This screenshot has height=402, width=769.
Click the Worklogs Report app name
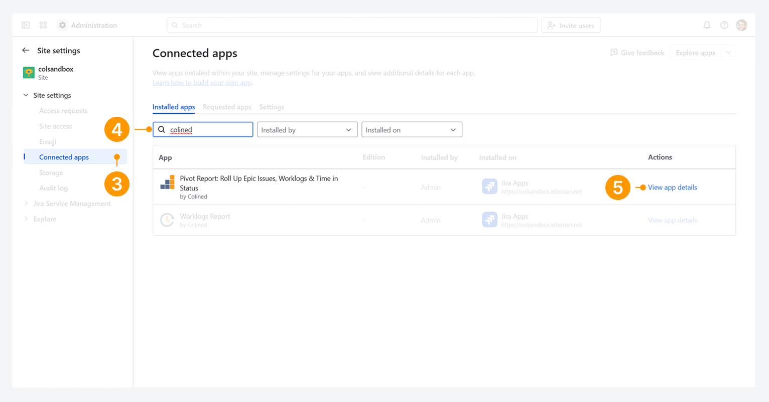(x=205, y=217)
